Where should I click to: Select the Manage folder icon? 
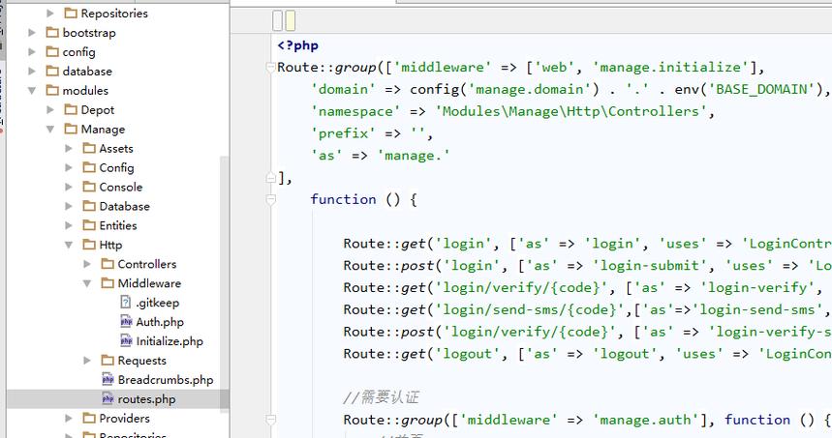coord(71,129)
